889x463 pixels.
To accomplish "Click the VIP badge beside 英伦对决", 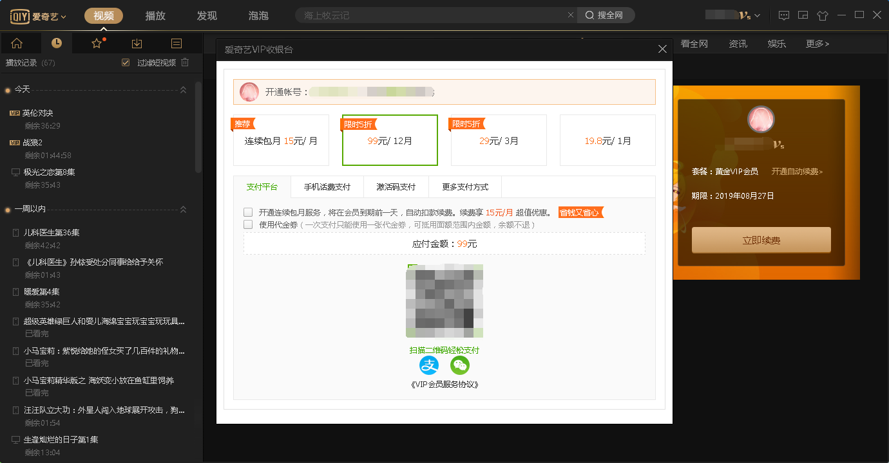I will click(15, 113).
